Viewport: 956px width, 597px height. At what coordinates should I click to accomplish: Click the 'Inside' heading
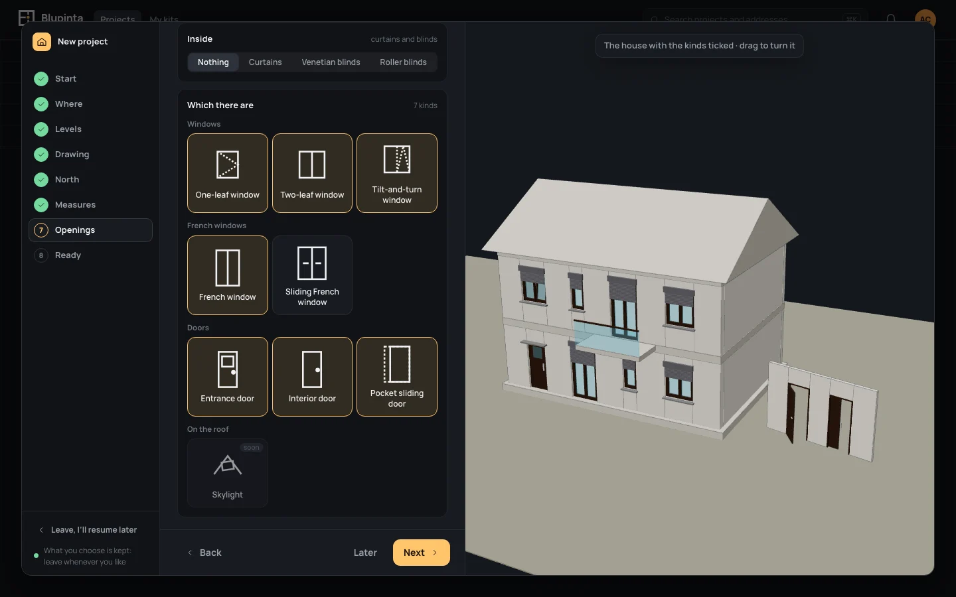coord(200,39)
